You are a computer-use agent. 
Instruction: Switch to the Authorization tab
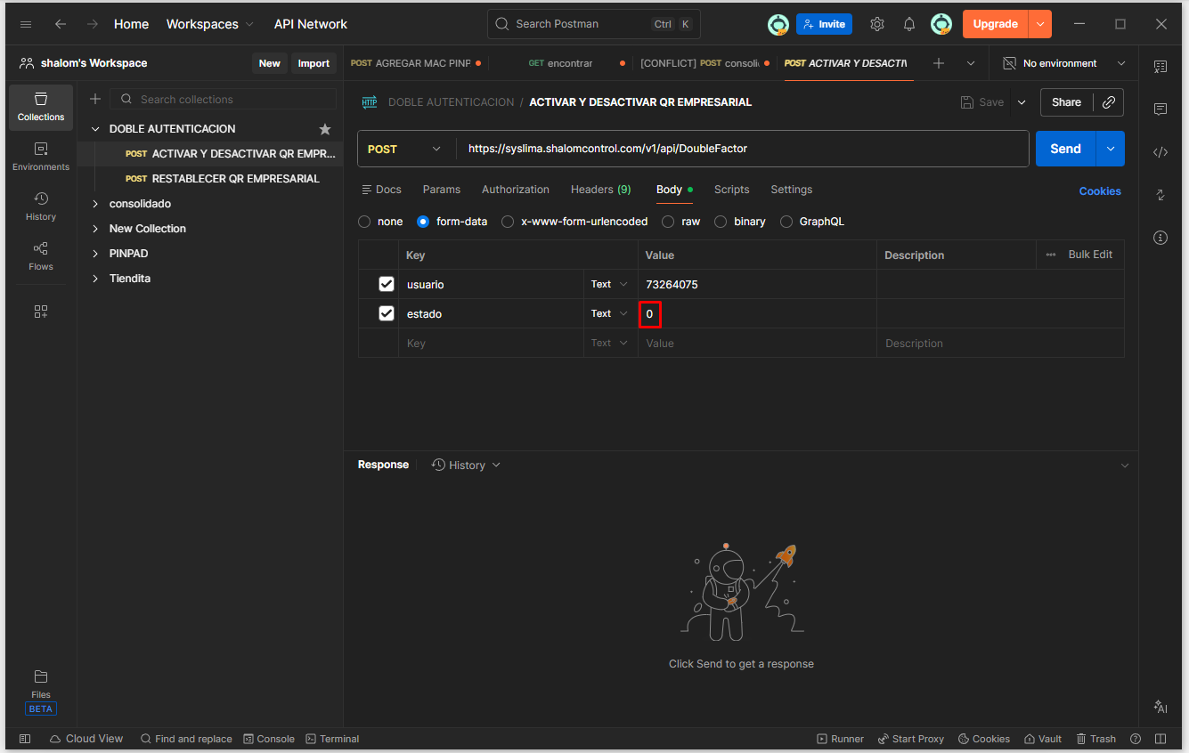(x=515, y=190)
